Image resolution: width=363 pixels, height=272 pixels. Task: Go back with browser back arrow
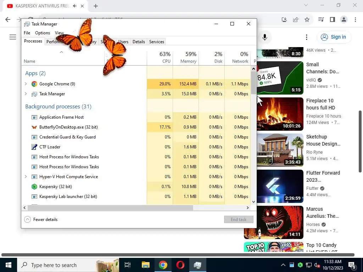point(8,20)
